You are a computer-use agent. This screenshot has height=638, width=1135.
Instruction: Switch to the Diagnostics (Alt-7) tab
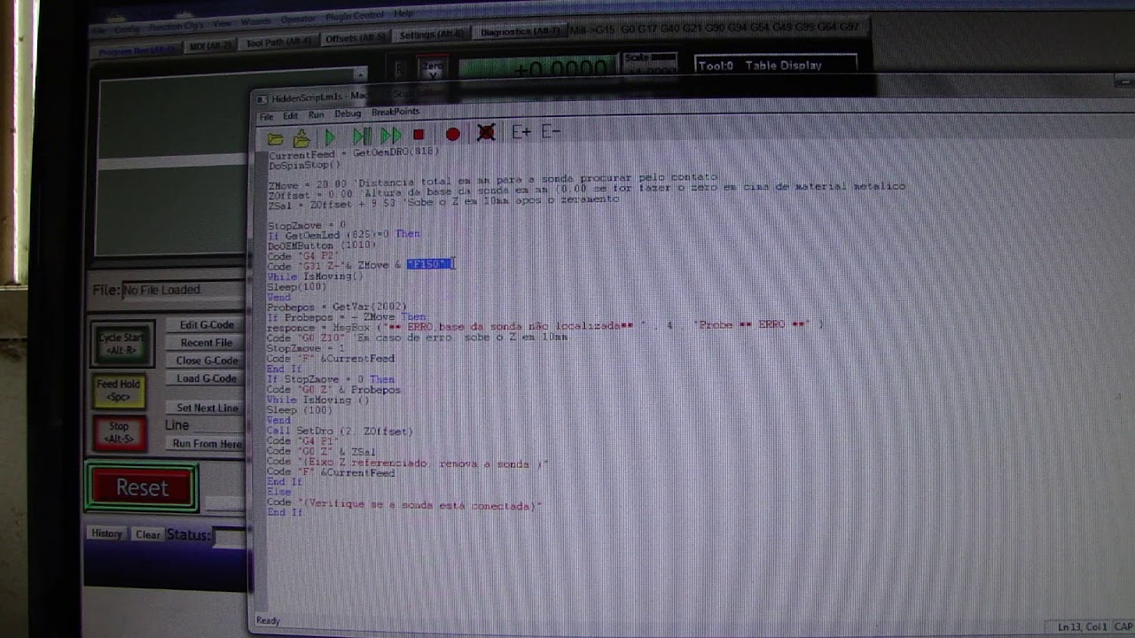tap(520, 32)
